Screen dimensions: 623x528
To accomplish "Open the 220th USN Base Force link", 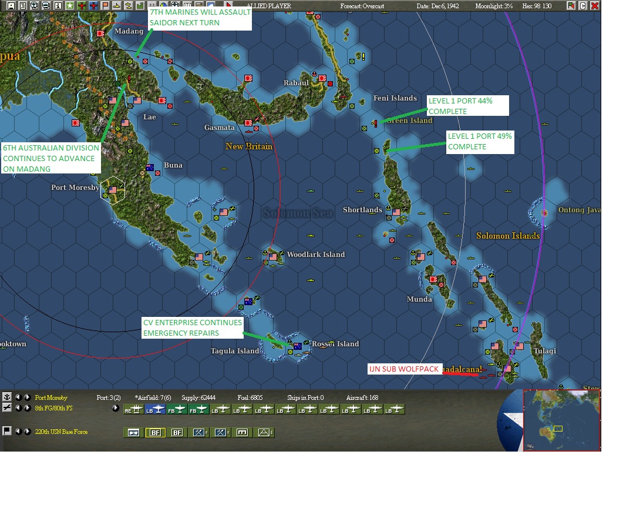I will [x=61, y=432].
